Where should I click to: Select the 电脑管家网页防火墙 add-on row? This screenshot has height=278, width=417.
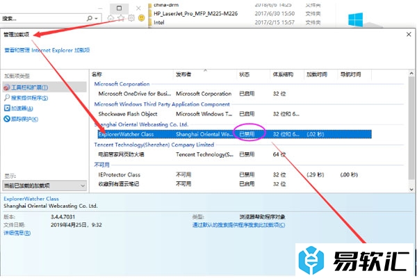[x=234, y=154]
